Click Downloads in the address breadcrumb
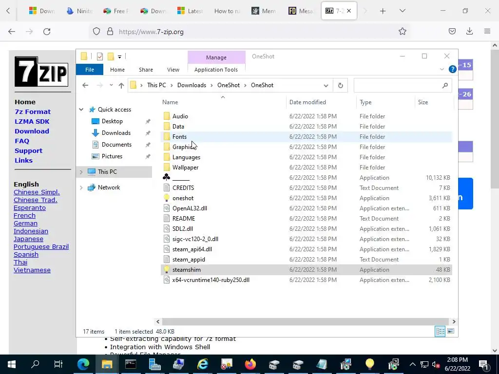The width and height of the screenshot is (499, 374). click(x=192, y=85)
